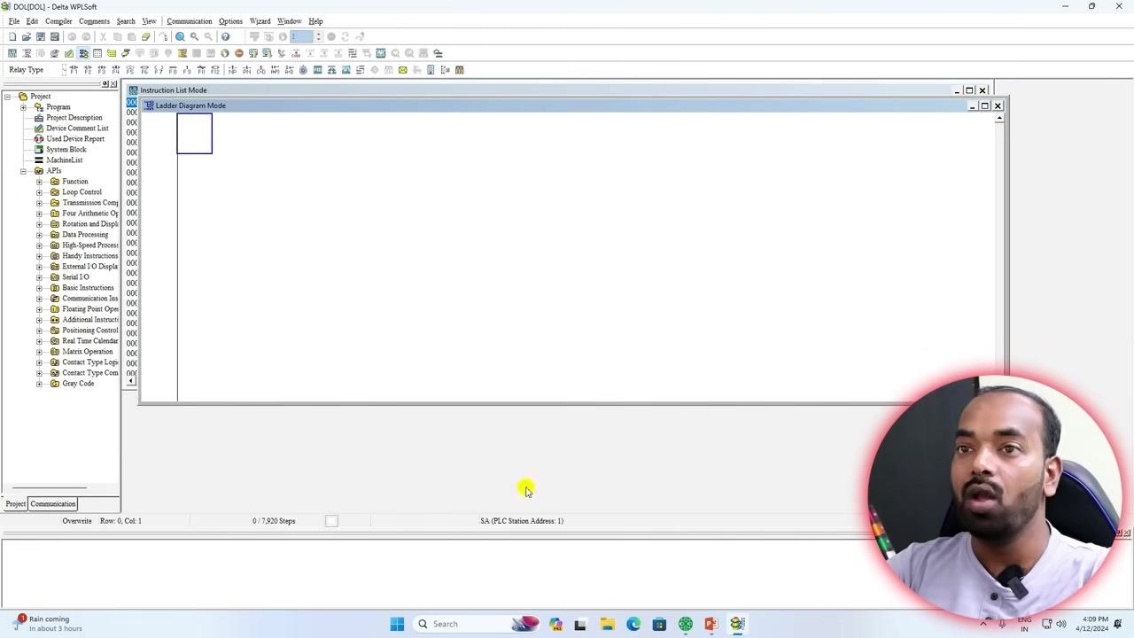Open the Options menu
1134x638 pixels.
tap(230, 21)
